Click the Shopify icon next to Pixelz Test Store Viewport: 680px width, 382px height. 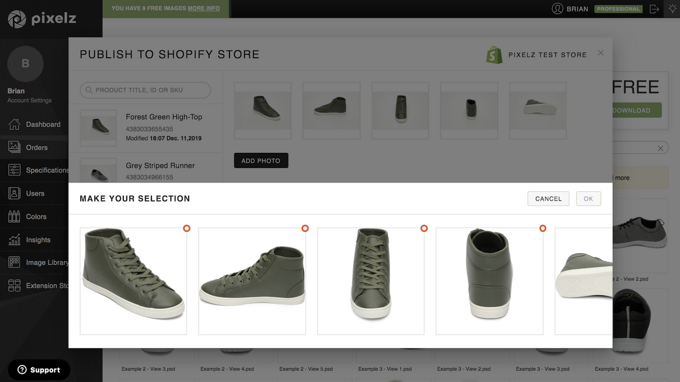click(x=494, y=54)
